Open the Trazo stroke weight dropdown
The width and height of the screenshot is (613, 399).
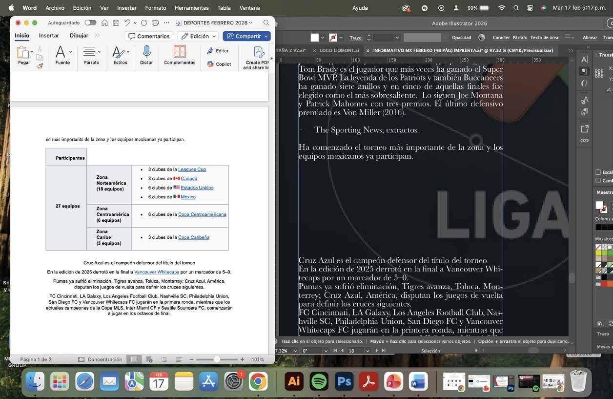(x=397, y=38)
